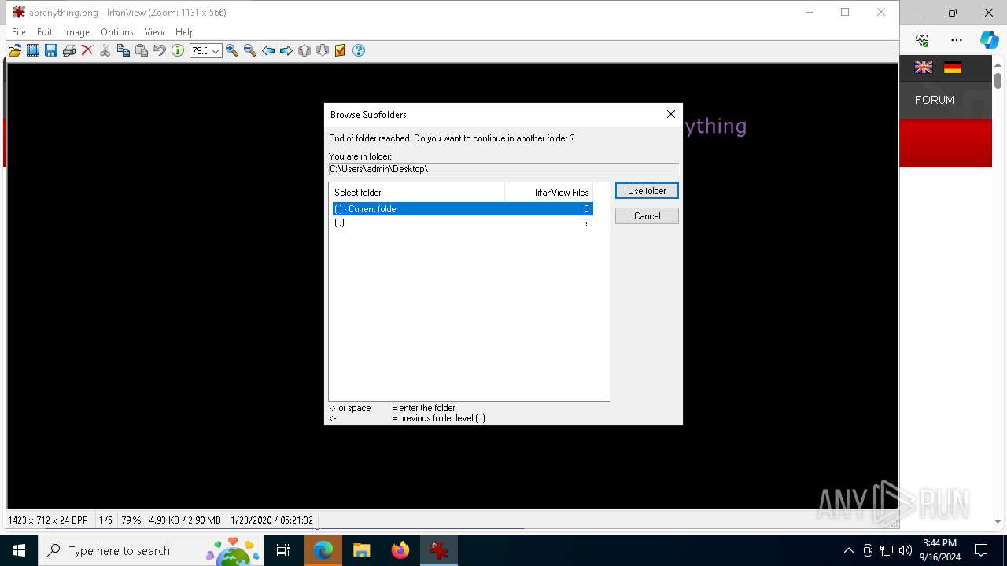
Task: Click browser's heart-pulse essentials icon
Action: [x=923, y=40]
